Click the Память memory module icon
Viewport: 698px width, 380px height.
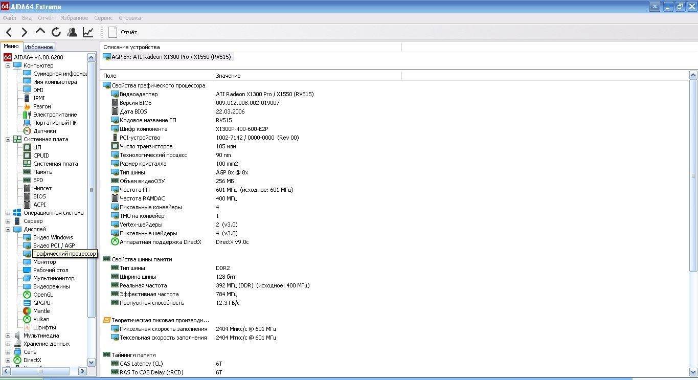27,172
